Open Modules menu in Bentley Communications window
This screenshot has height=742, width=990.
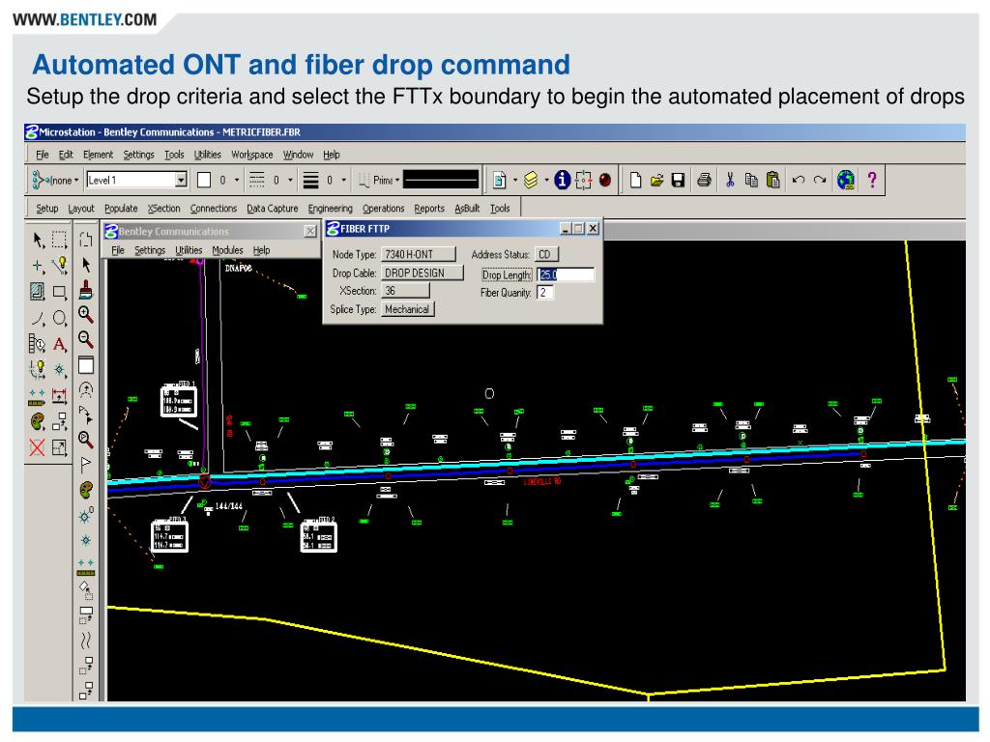227,250
